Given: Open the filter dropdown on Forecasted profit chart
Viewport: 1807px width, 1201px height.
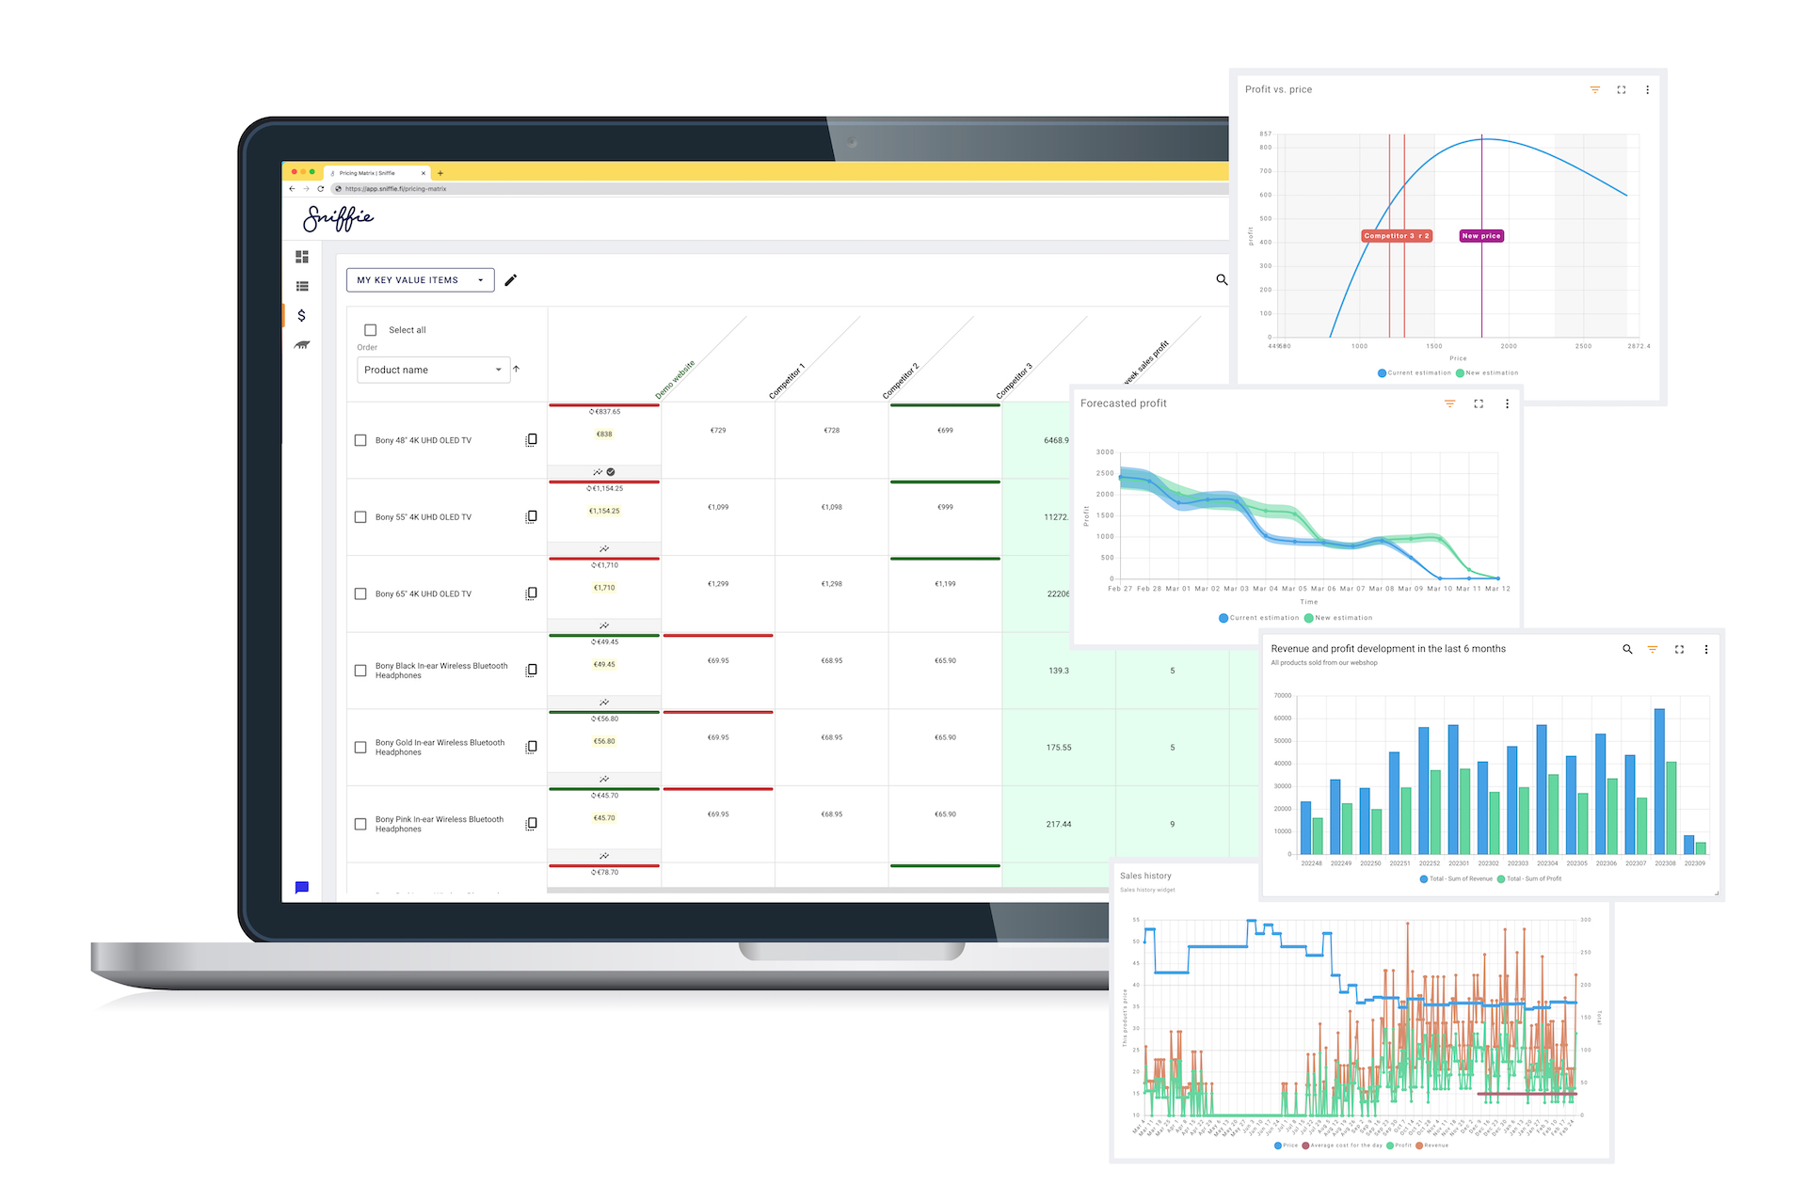Looking at the screenshot, I should pyautogui.click(x=1450, y=403).
